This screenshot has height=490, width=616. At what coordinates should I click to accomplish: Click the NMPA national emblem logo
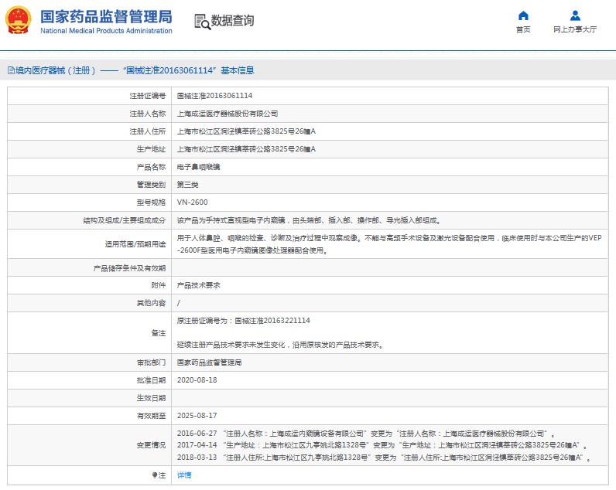[19, 20]
